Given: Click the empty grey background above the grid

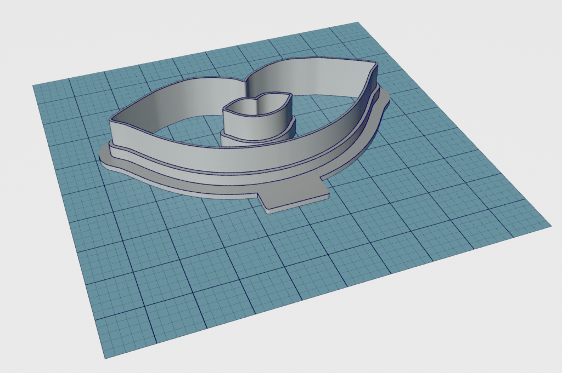Looking at the screenshot, I should point(165,27).
